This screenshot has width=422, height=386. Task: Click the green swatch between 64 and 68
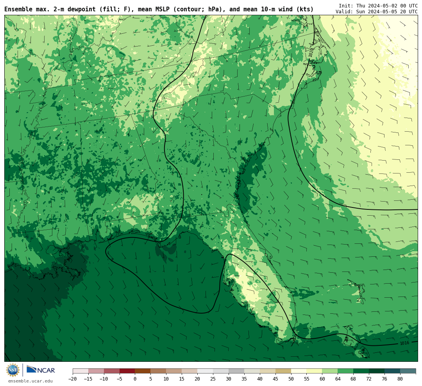click(x=346, y=371)
